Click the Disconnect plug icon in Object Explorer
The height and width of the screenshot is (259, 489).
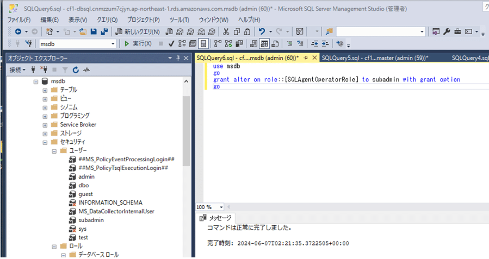click(44, 70)
